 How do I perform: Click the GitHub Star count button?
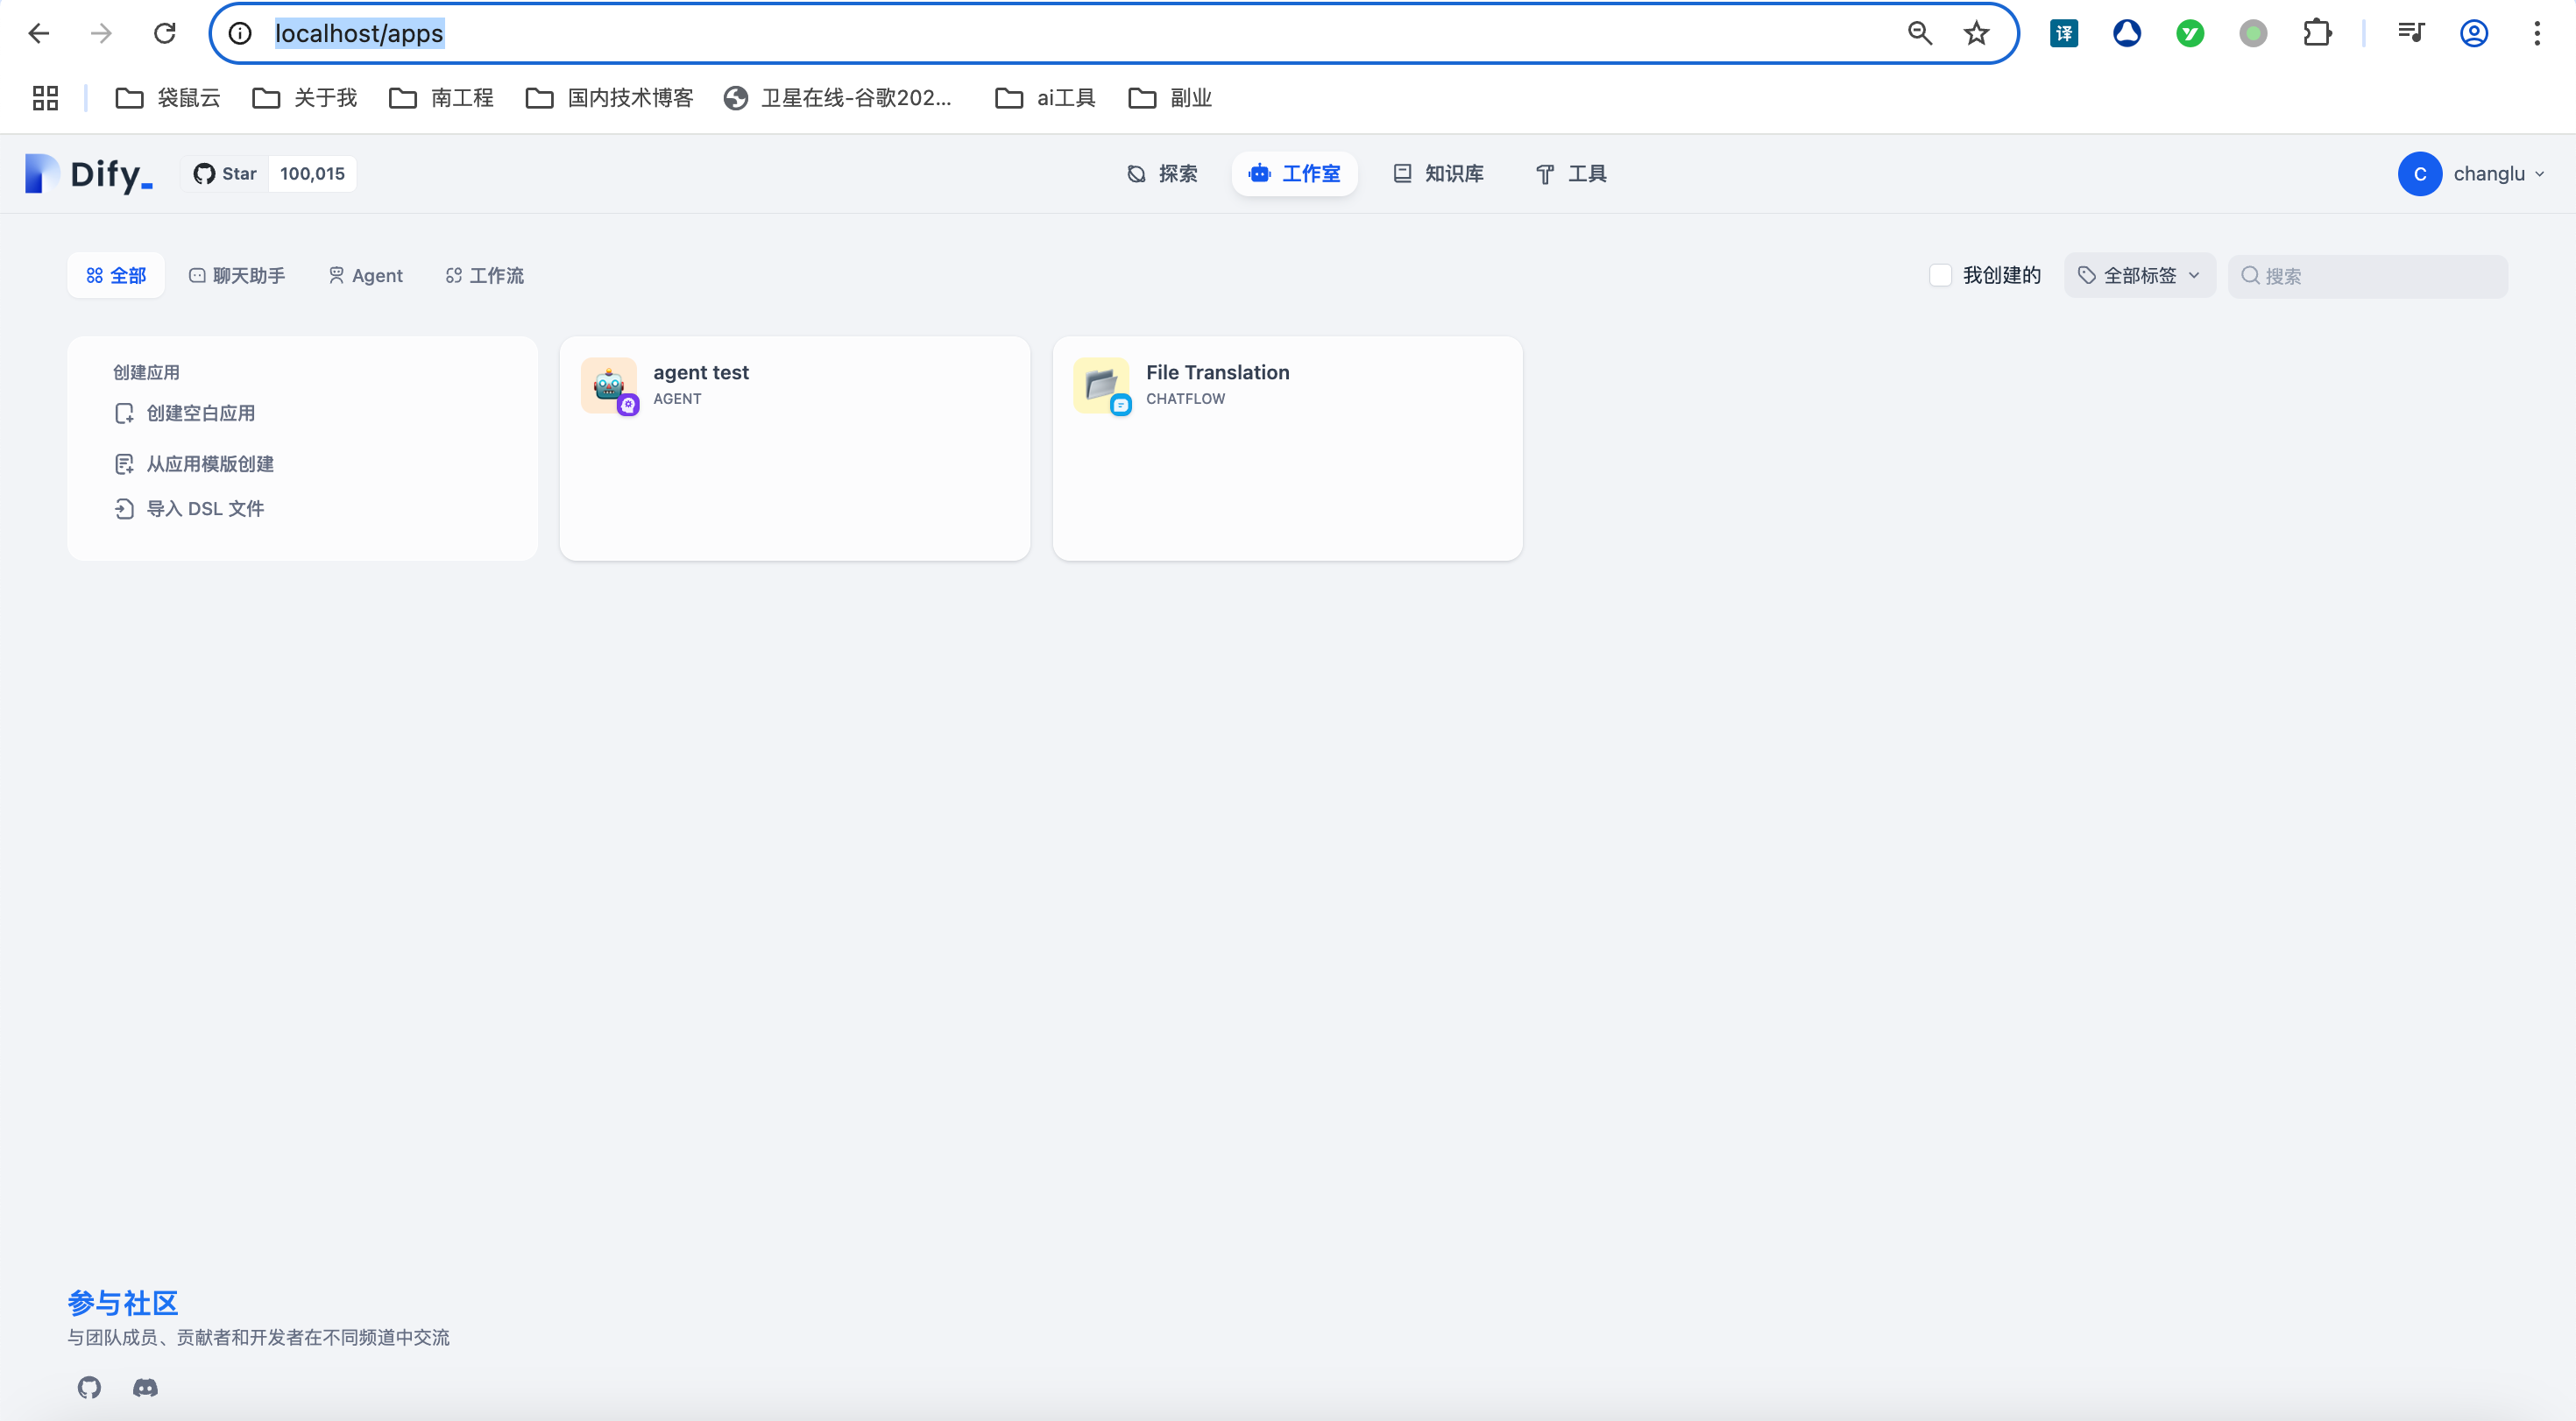(x=268, y=174)
